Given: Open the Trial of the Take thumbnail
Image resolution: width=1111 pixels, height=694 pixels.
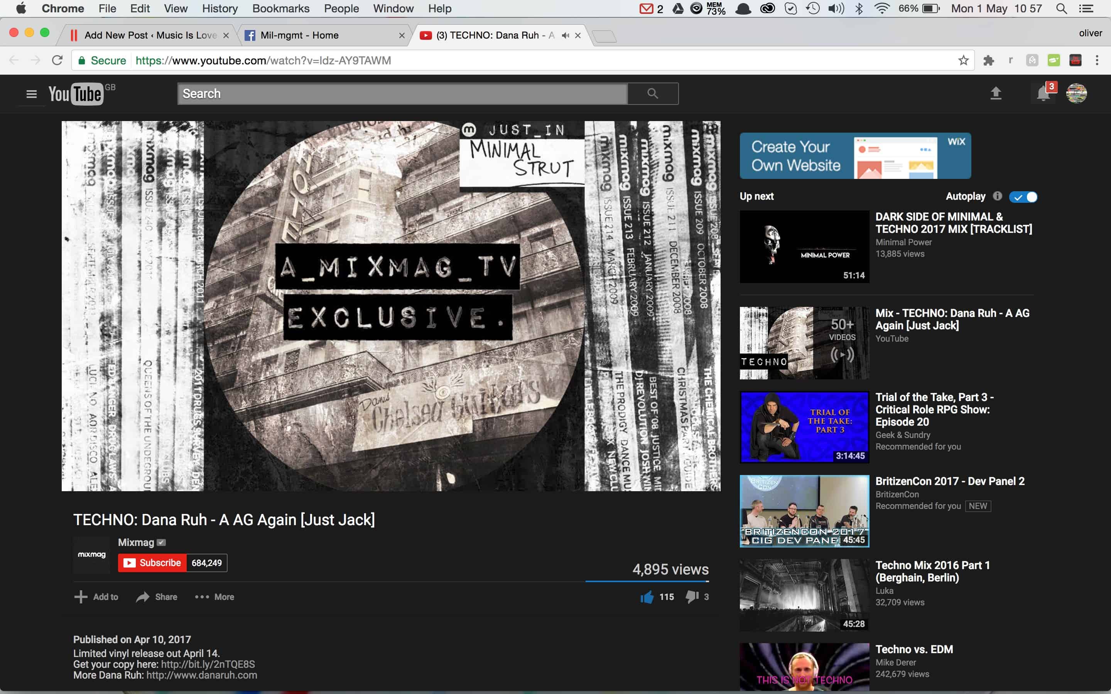Looking at the screenshot, I should coord(804,427).
